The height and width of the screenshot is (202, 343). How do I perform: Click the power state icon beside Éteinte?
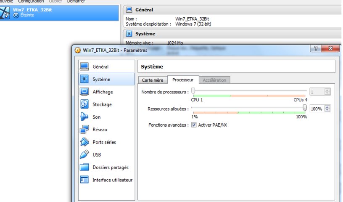pos(16,15)
